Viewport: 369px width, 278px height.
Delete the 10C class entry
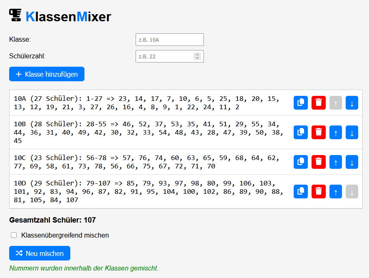(x=318, y=162)
